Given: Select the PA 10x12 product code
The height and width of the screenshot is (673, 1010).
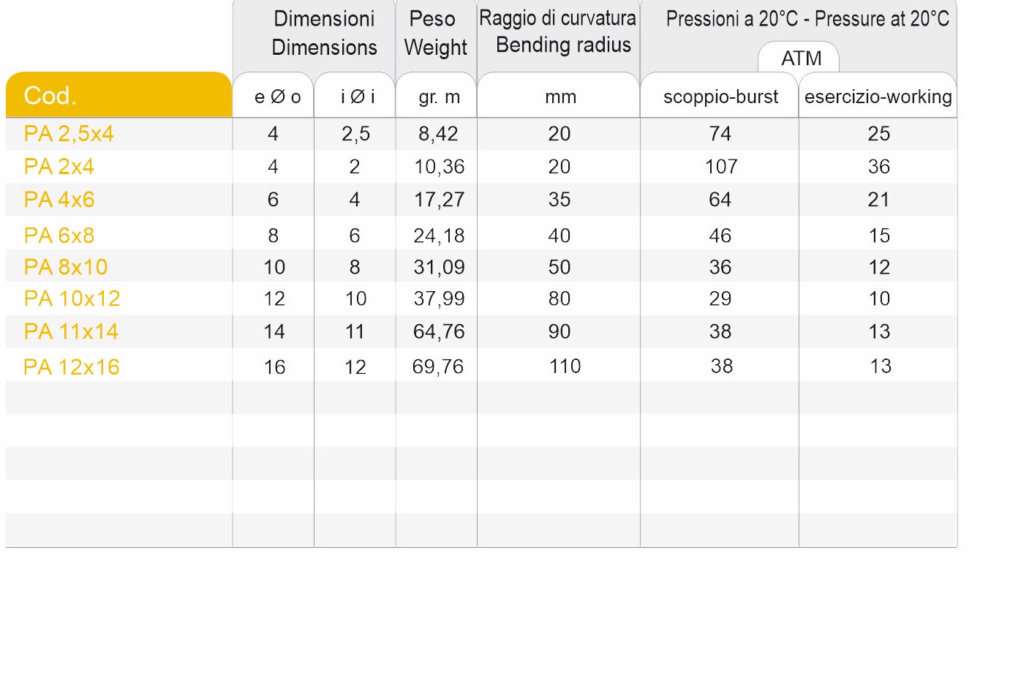Looking at the screenshot, I should pos(72,298).
